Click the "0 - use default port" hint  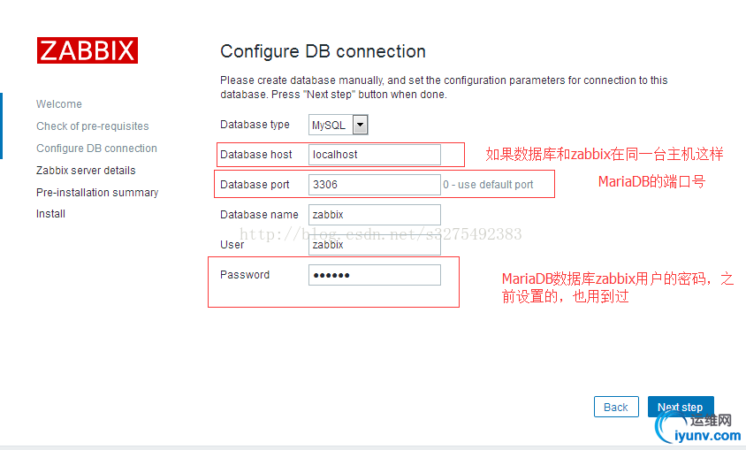488,185
